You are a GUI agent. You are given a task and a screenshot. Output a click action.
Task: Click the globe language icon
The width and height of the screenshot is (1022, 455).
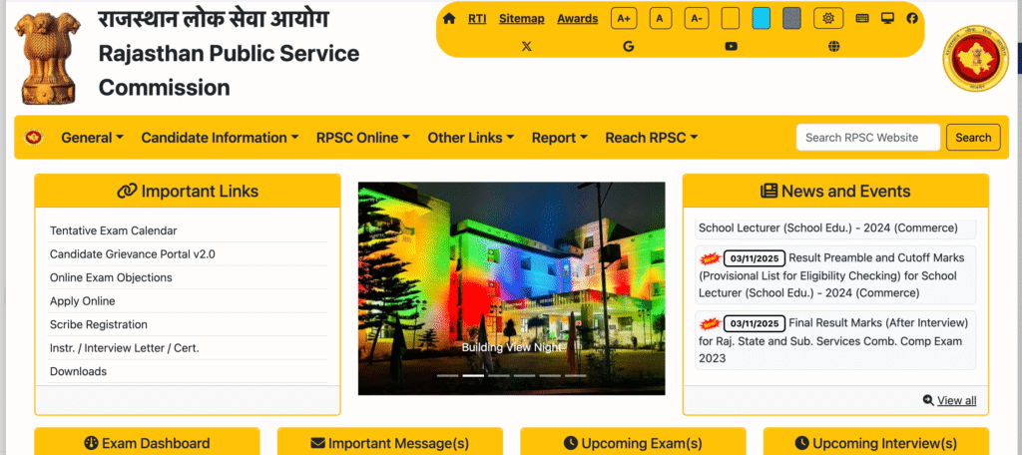(x=833, y=46)
